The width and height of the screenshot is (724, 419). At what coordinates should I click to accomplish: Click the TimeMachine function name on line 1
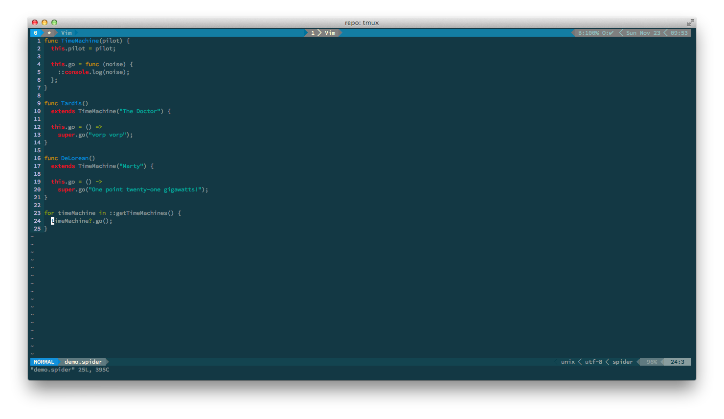pyautogui.click(x=80, y=41)
